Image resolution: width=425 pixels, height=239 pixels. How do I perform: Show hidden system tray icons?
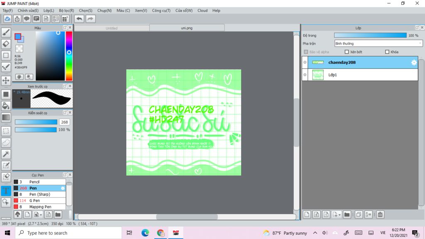(x=315, y=233)
